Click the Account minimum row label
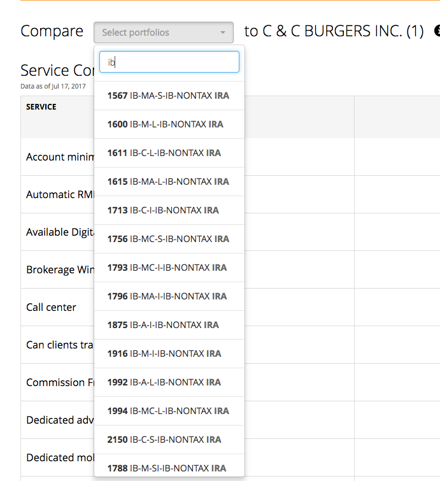The width and height of the screenshot is (440, 481). [60, 157]
